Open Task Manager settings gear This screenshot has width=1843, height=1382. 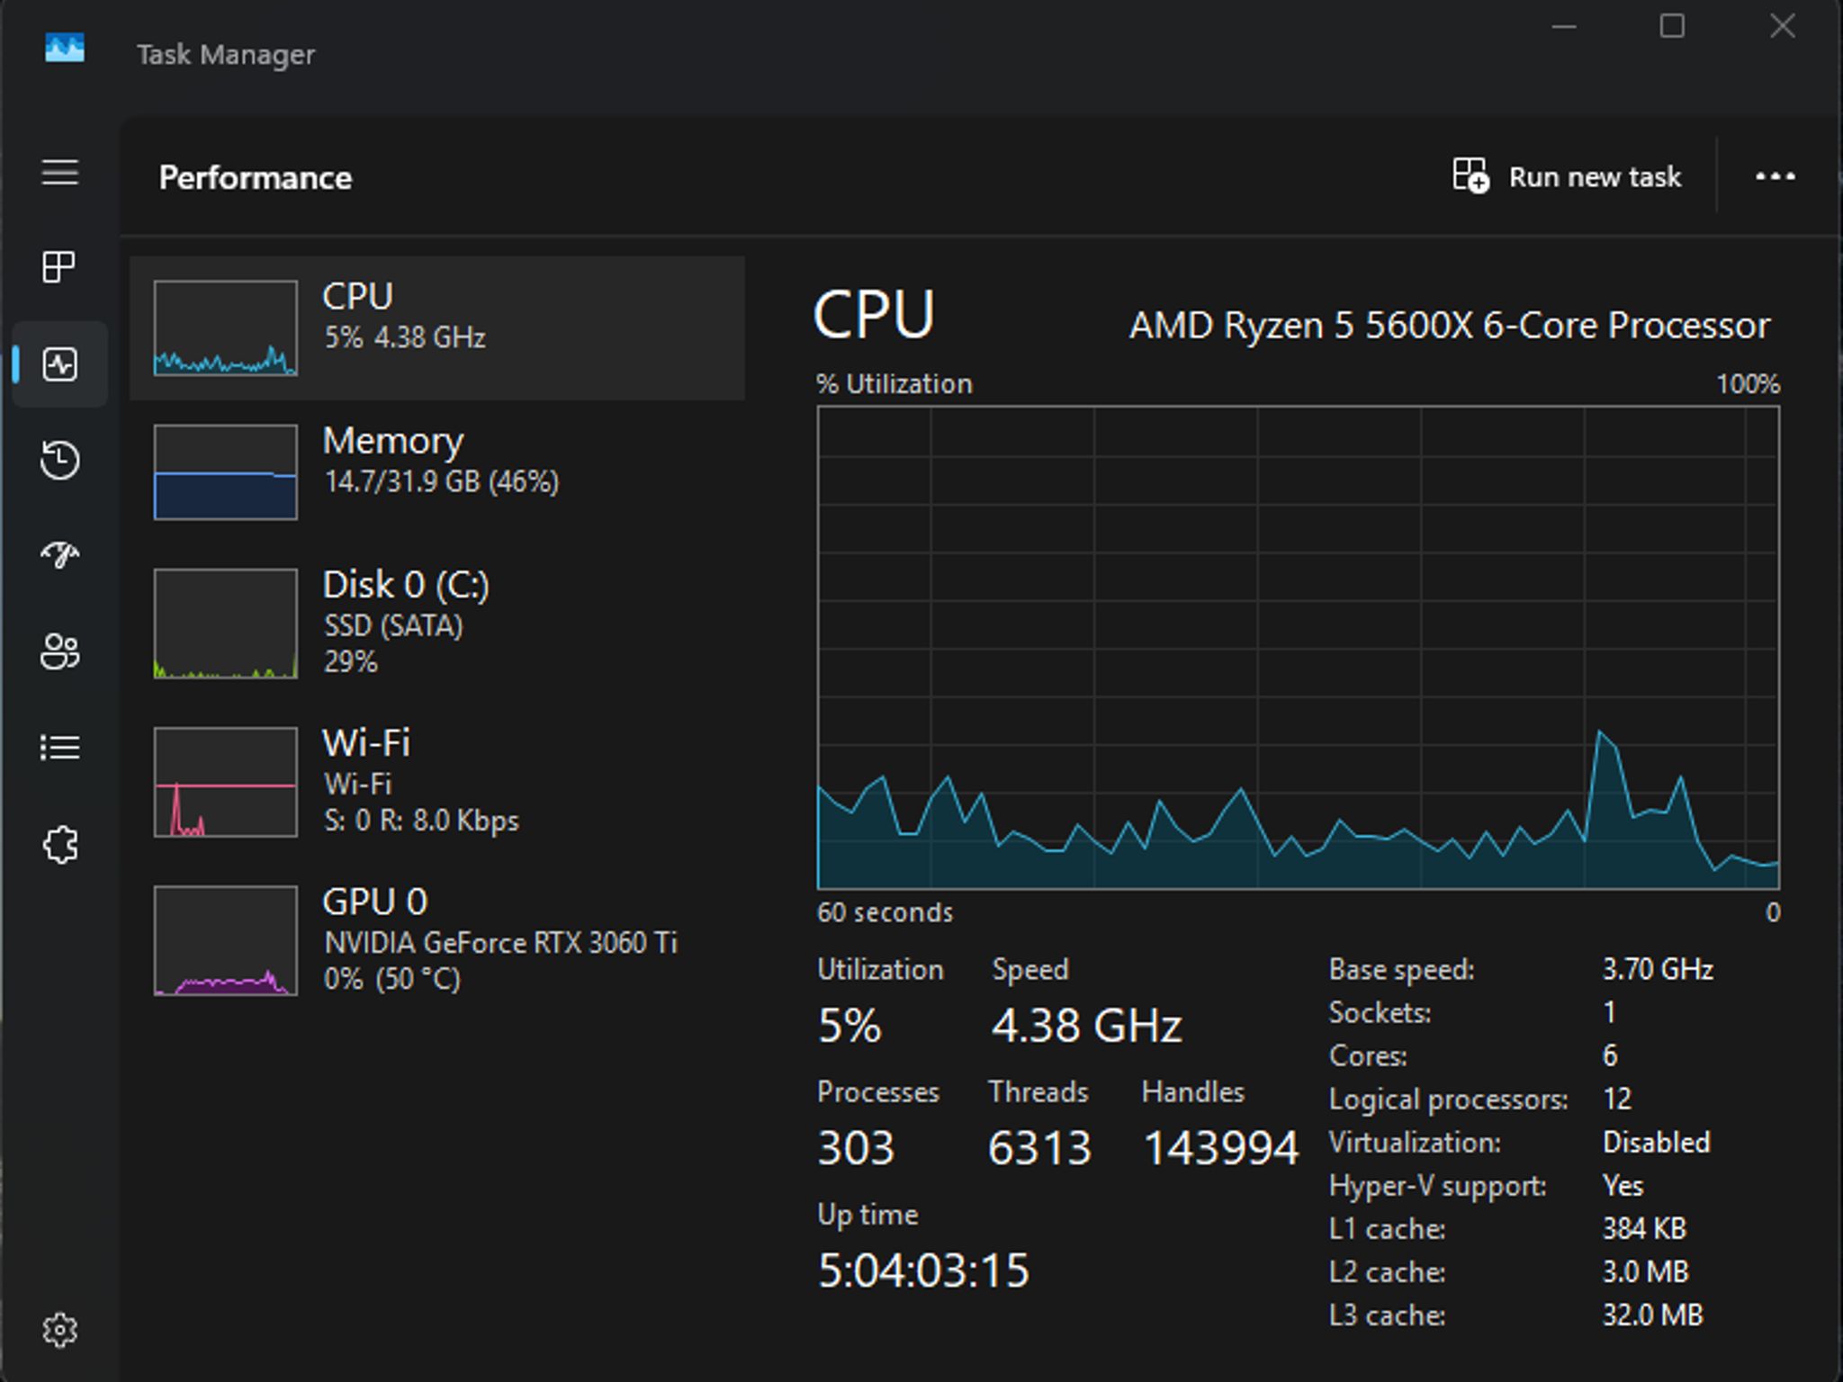(x=60, y=1330)
